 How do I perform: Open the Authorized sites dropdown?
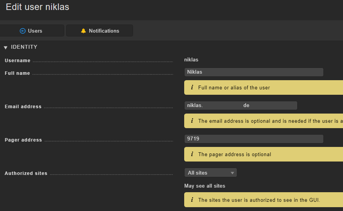pos(210,173)
